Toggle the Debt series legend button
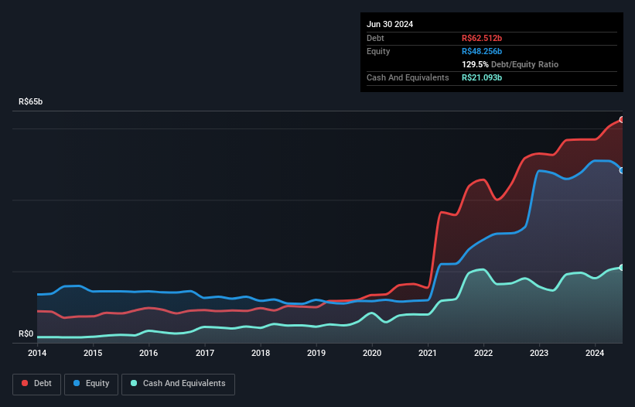 click(36, 384)
